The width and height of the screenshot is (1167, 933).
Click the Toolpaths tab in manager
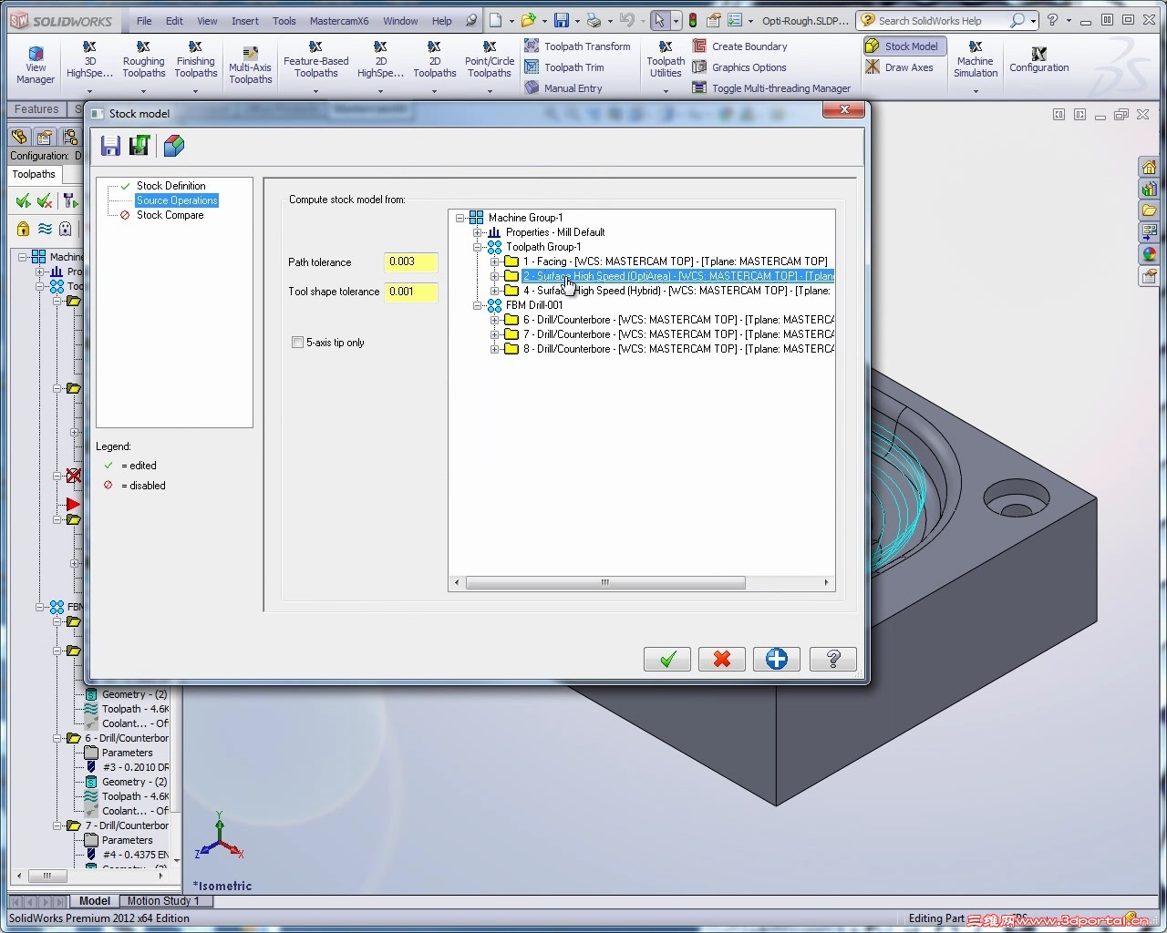[x=34, y=174]
